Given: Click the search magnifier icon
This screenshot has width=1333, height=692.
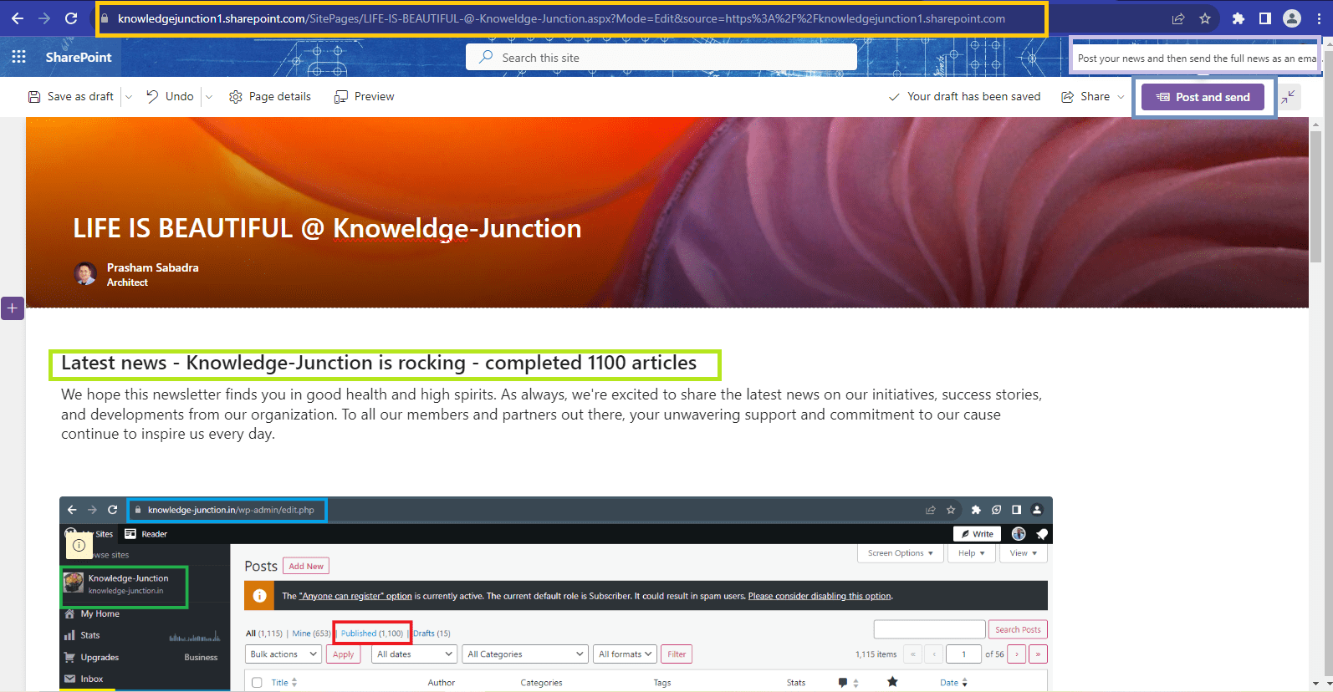Looking at the screenshot, I should [x=486, y=57].
